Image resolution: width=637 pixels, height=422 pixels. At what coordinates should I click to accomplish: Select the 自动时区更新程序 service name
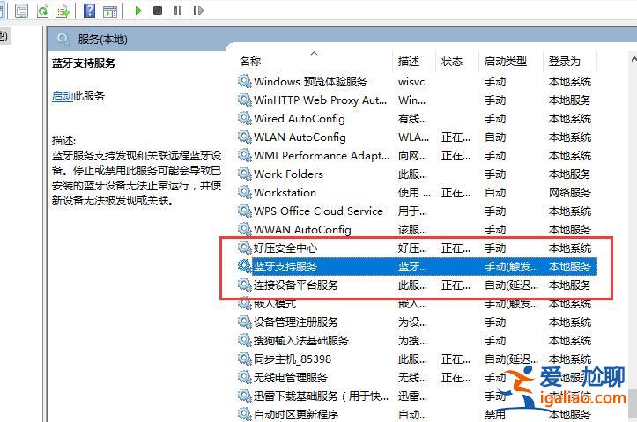[x=296, y=414]
